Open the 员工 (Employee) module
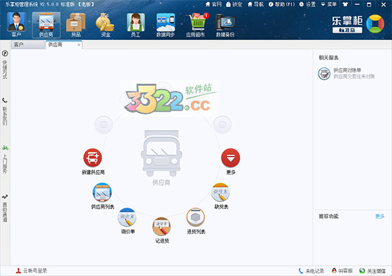 pyautogui.click(x=135, y=25)
